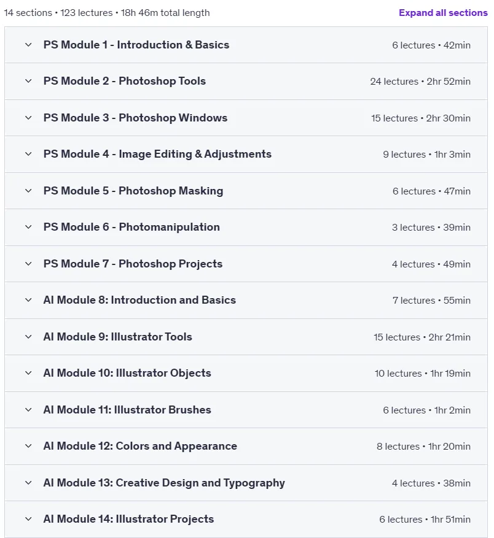Expand chevron for PS Module 2
The image size is (494, 538).
pos(28,82)
